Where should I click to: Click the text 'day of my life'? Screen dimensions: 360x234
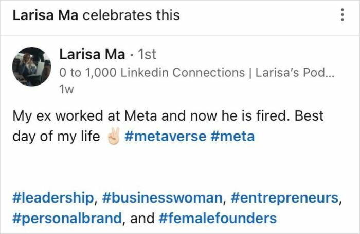[x=56, y=137]
